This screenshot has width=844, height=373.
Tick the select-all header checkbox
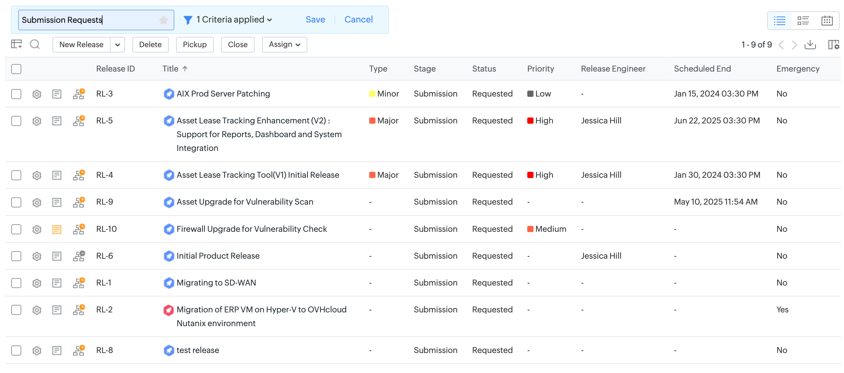[x=16, y=69]
